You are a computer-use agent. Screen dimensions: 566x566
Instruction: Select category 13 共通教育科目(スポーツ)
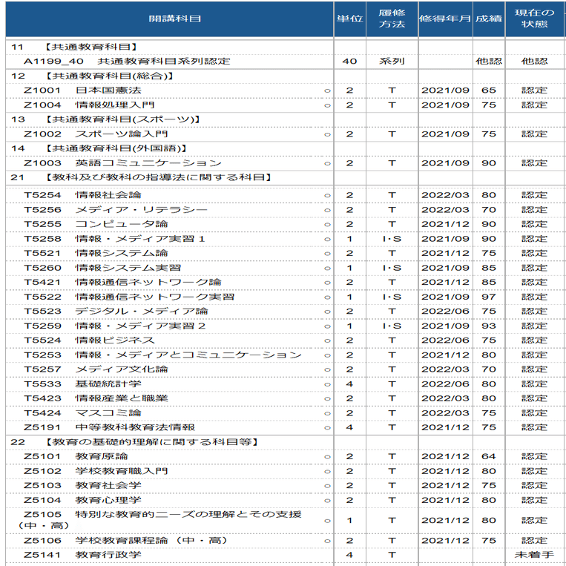[105, 119]
